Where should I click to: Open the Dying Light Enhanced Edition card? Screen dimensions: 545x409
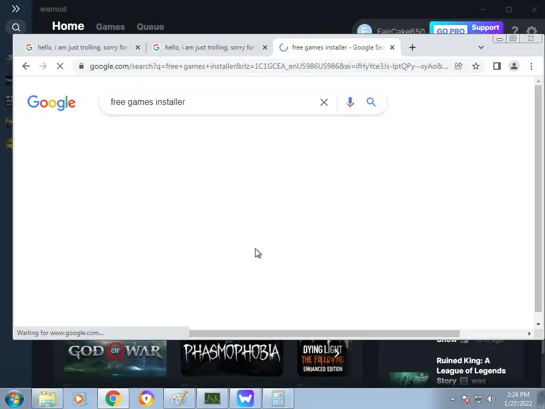[323, 357]
